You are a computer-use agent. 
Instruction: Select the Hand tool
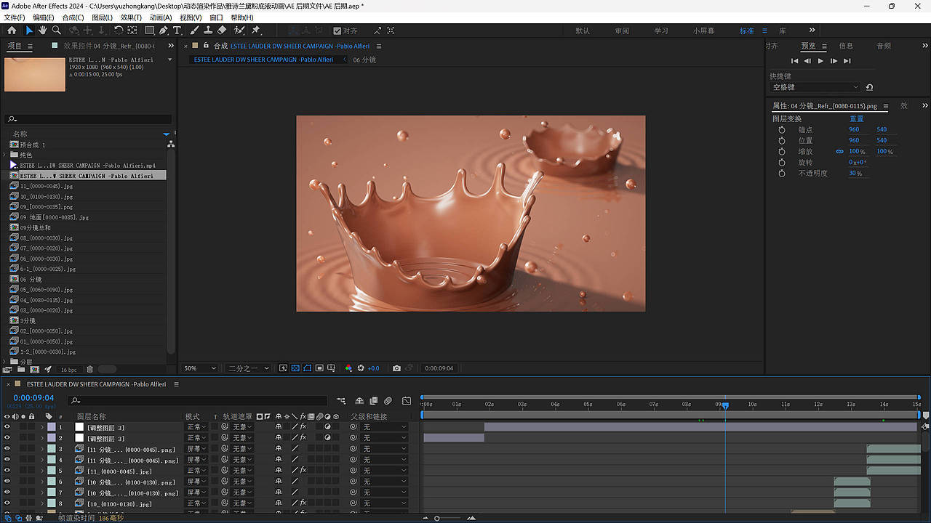click(43, 31)
